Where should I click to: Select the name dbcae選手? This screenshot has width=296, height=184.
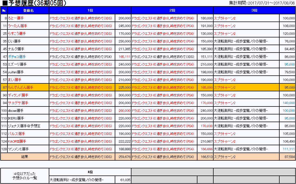click(16, 111)
